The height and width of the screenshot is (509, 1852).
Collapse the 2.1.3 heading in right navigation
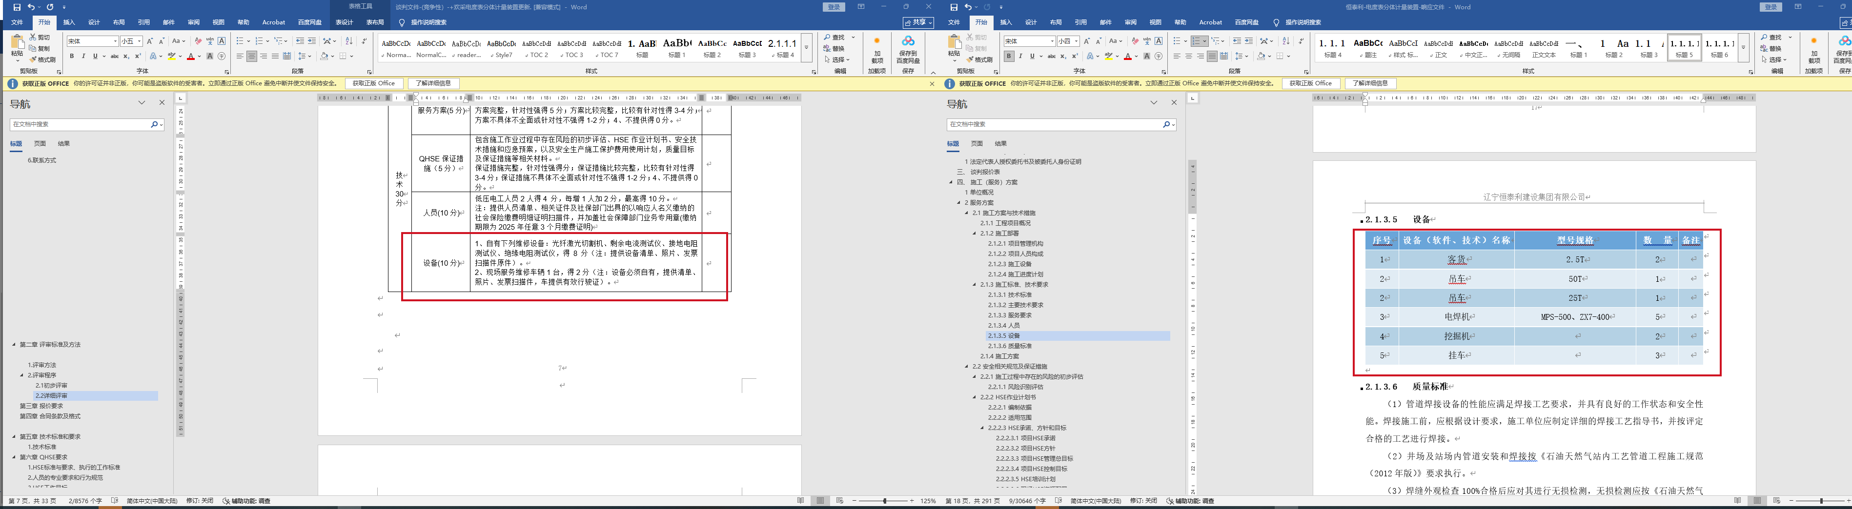coord(974,284)
